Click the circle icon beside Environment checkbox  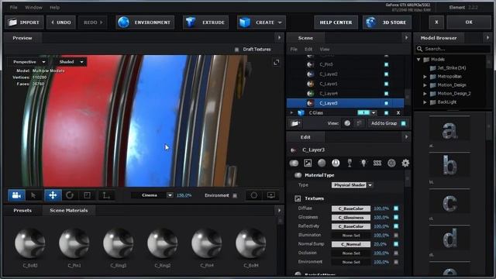tap(254, 195)
